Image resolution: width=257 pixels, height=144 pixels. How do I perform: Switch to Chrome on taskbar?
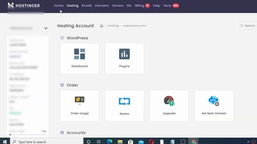tap(194, 142)
